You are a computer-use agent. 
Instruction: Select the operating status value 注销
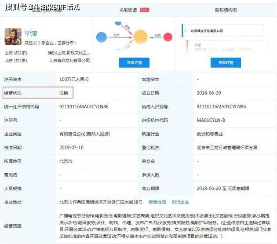pos(64,93)
